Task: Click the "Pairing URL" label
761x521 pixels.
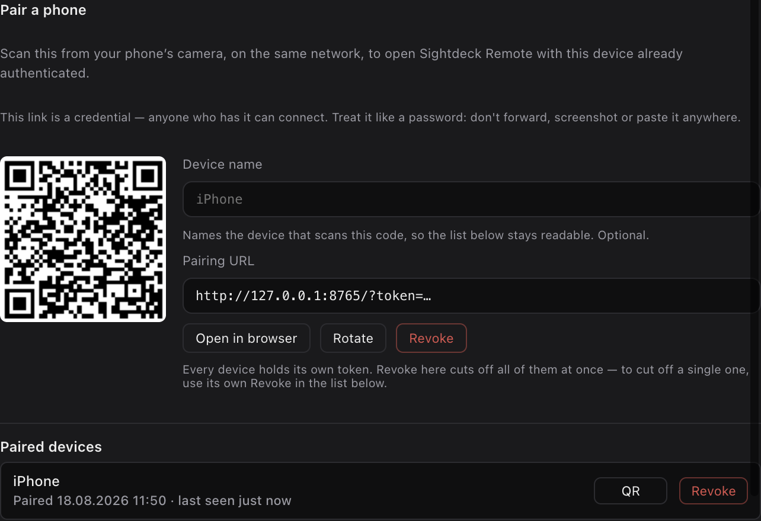Action: click(219, 261)
